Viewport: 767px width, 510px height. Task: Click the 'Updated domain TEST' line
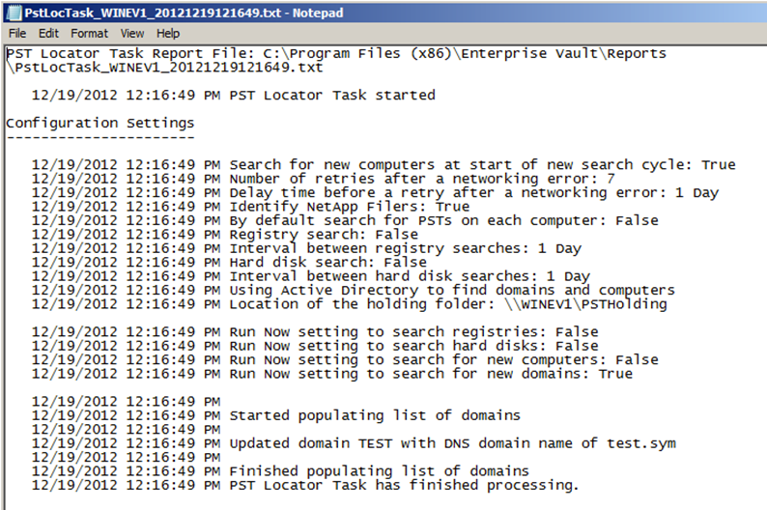451,443
